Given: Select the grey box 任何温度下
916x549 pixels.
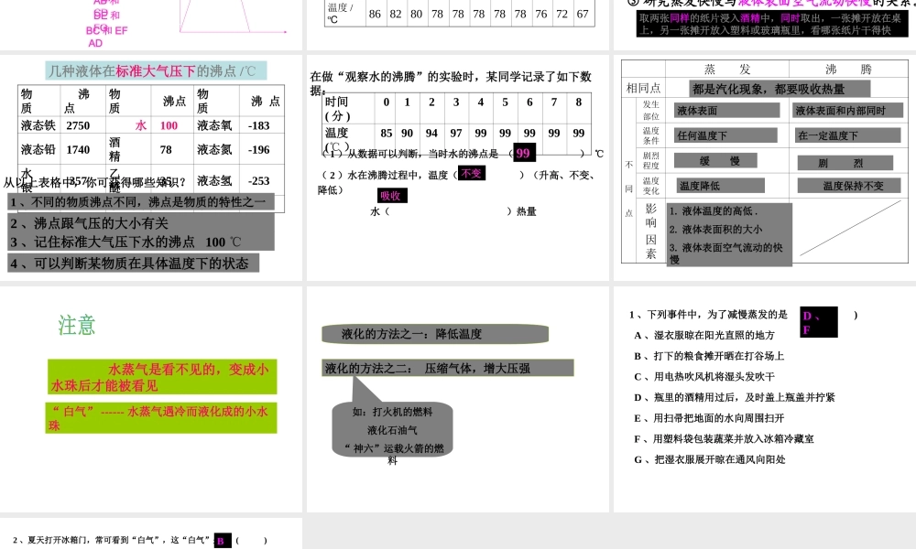Looking at the screenshot, I should (725, 136).
